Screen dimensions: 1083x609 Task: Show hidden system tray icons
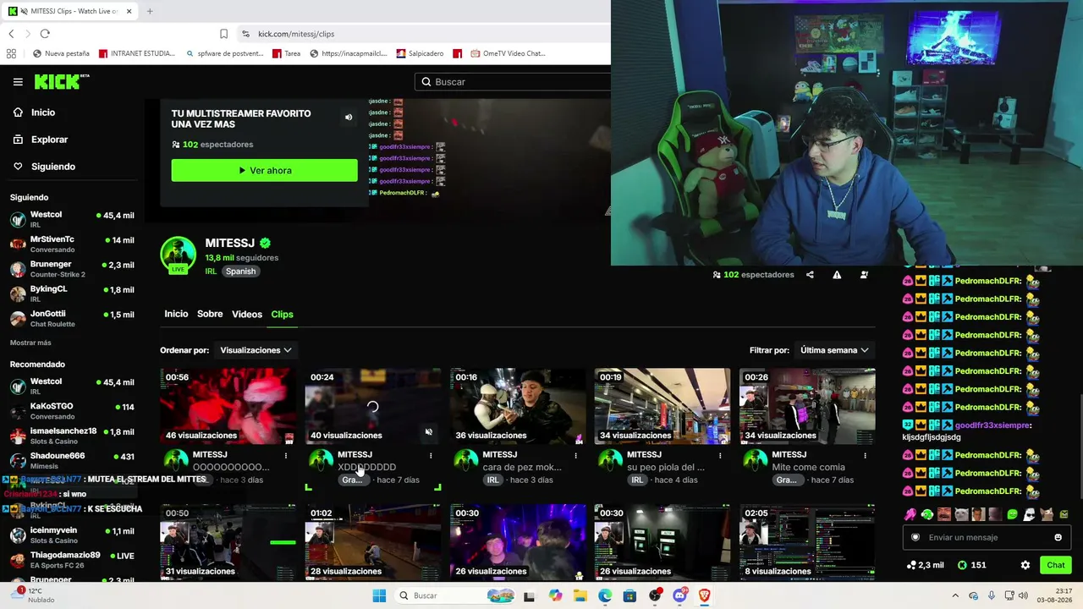pos(955,595)
